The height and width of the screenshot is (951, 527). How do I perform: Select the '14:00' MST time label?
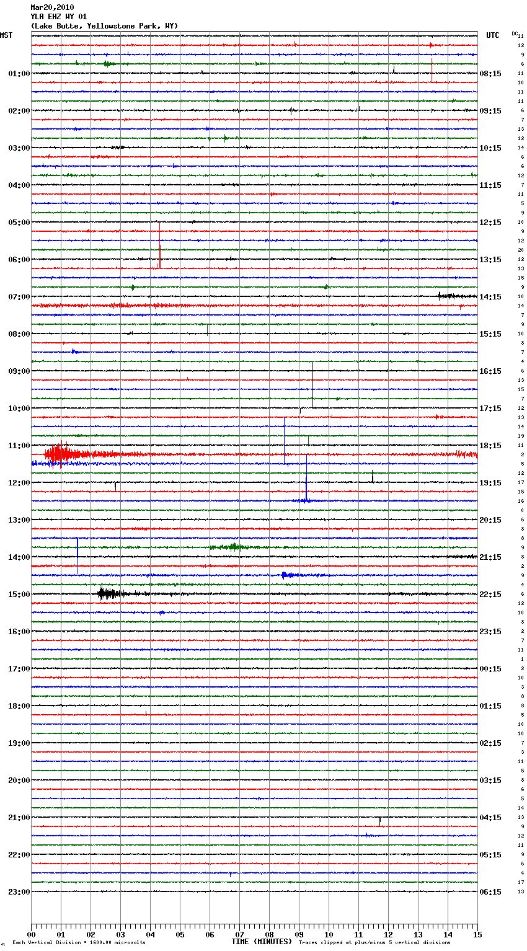point(19,557)
